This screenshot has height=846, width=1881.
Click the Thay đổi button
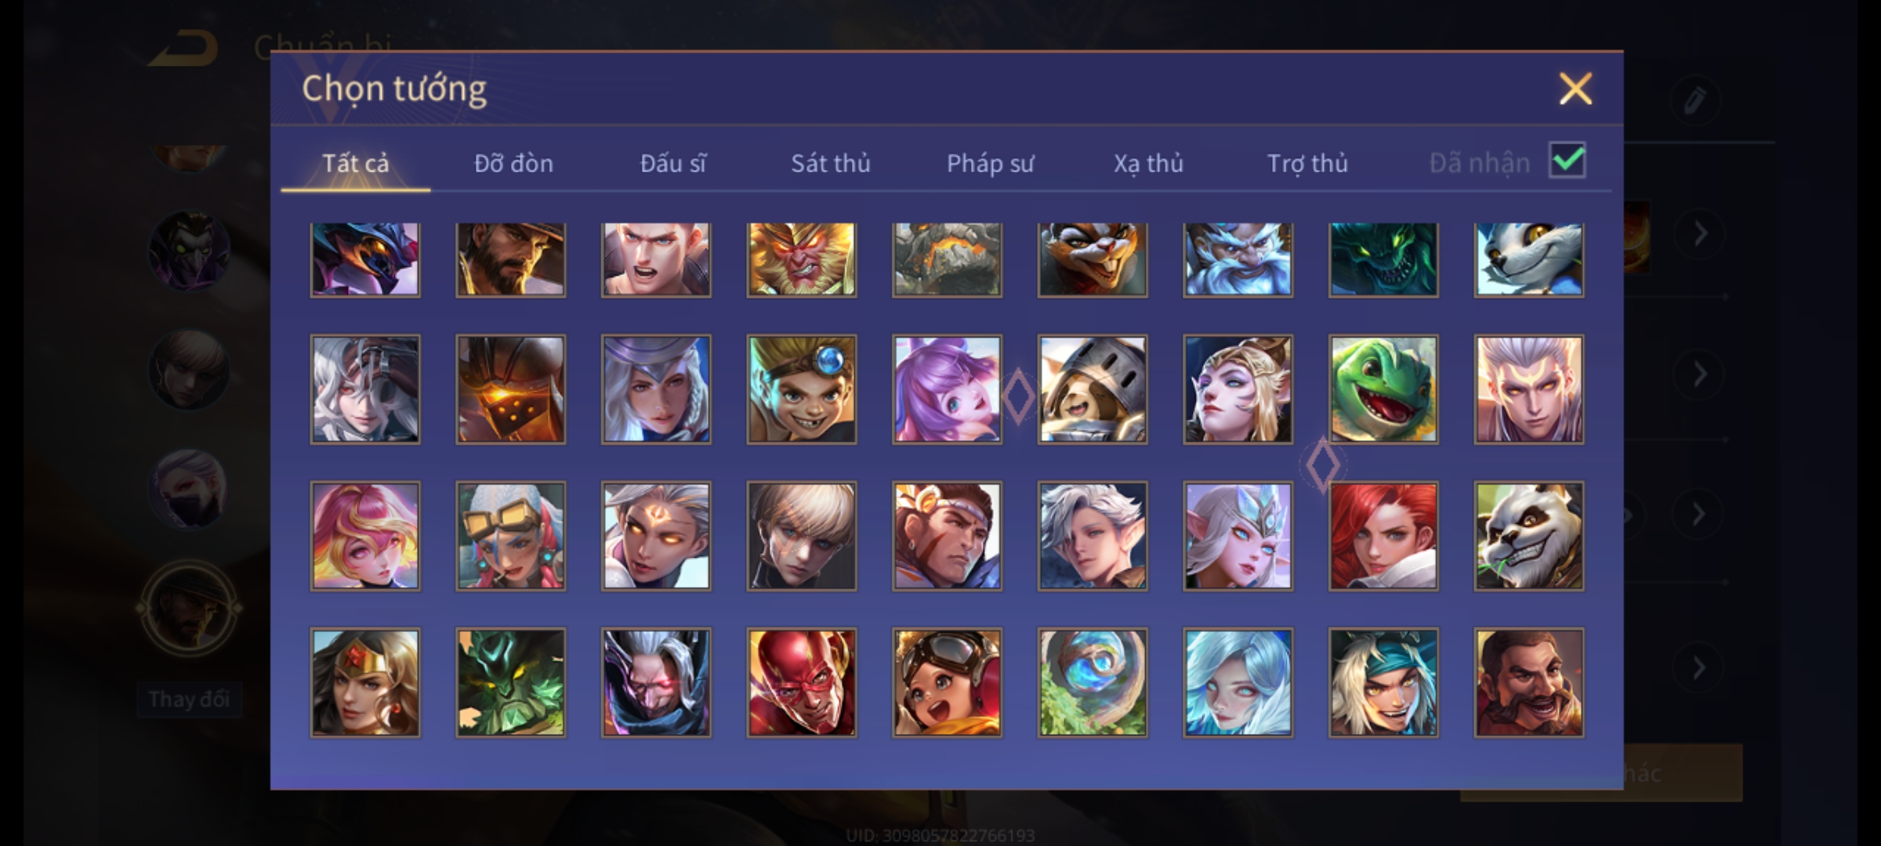point(189,699)
